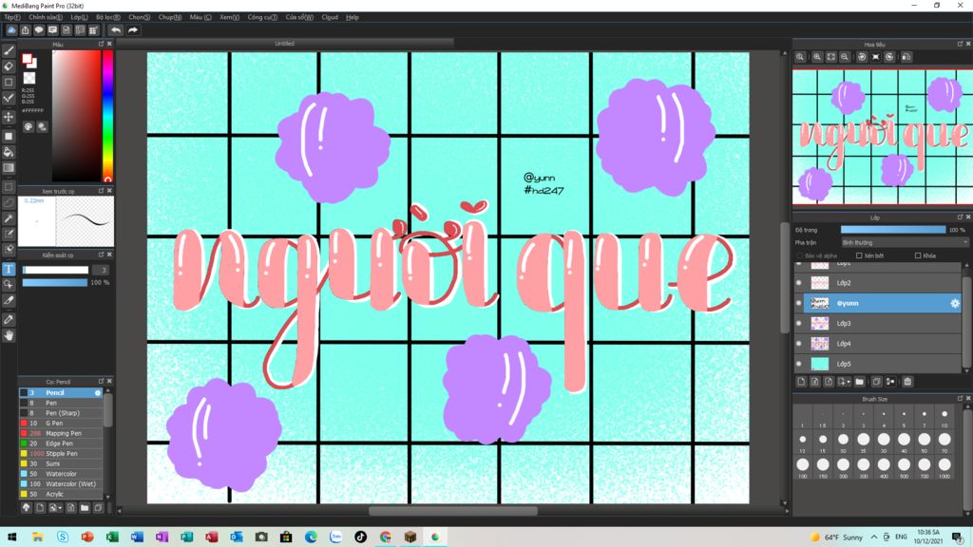Select the Magic Wand tool
The image size is (973, 547).
pyautogui.click(x=9, y=218)
